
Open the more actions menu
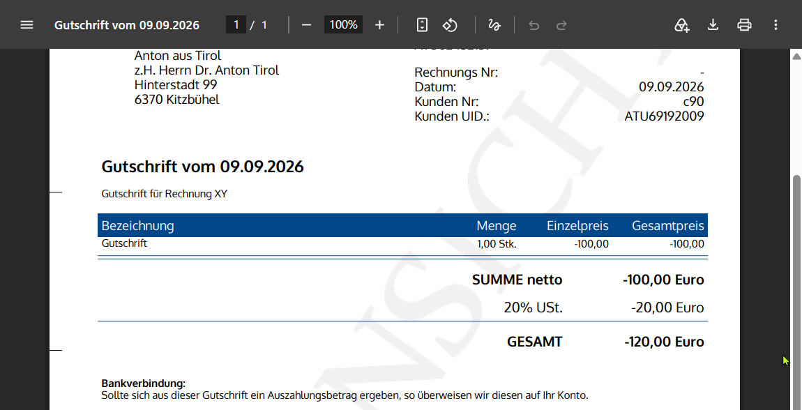tap(776, 24)
